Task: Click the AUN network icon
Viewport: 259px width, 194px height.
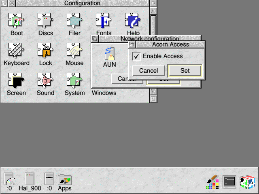Action: point(110,54)
